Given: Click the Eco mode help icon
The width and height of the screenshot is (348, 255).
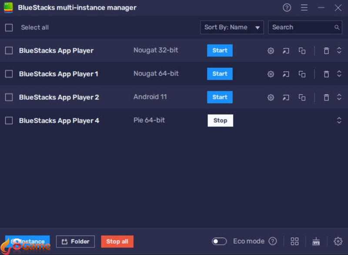Looking at the screenshot, I should pyautogui.click(x=273, y=241).
